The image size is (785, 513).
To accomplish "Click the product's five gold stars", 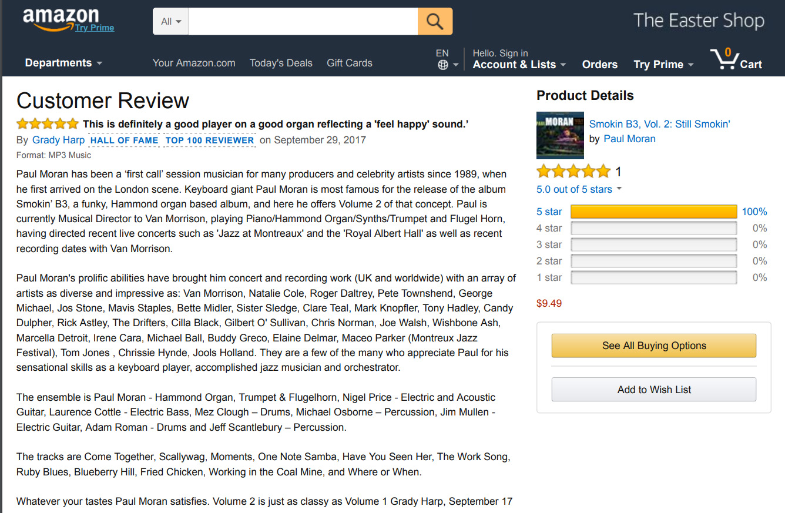I will 573,172.
